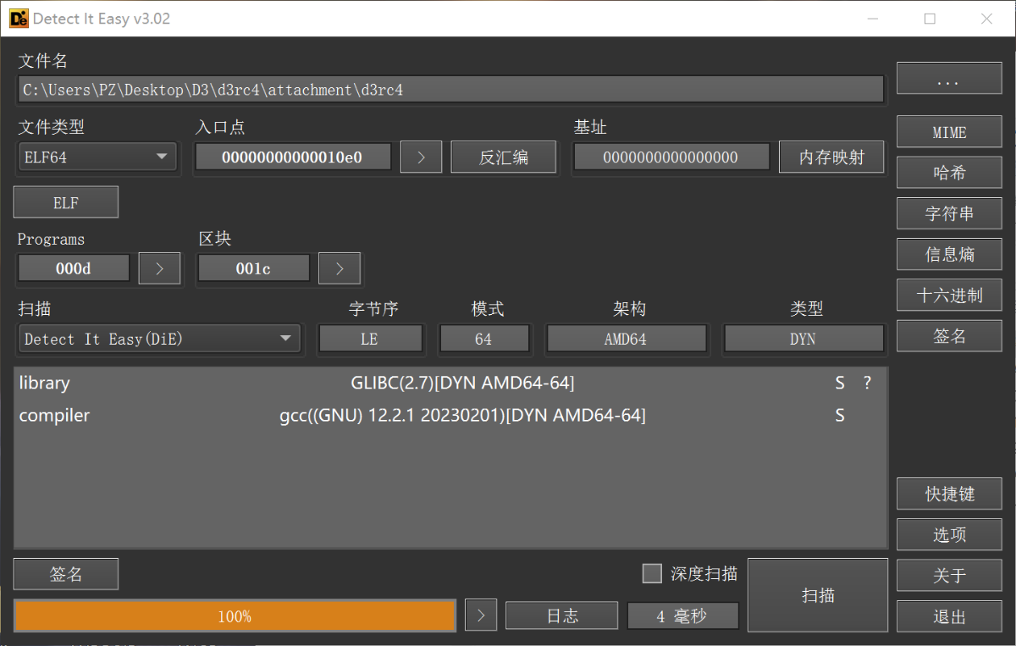Click the S in the library row
The height and width of the screenshot is (646, 1016).
coord(840,383)
